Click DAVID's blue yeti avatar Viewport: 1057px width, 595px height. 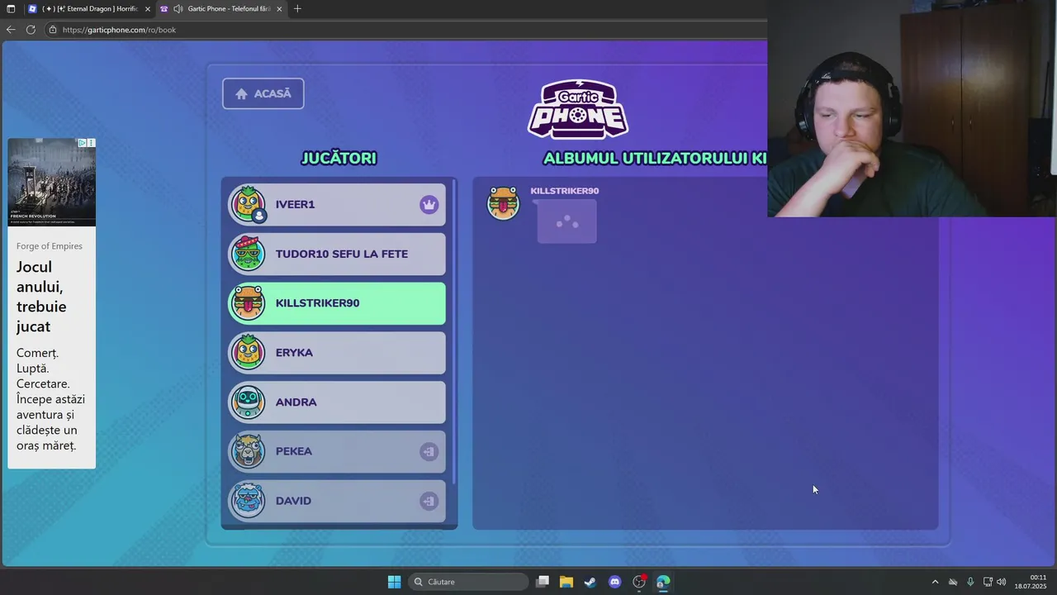(x=248, y=501)
